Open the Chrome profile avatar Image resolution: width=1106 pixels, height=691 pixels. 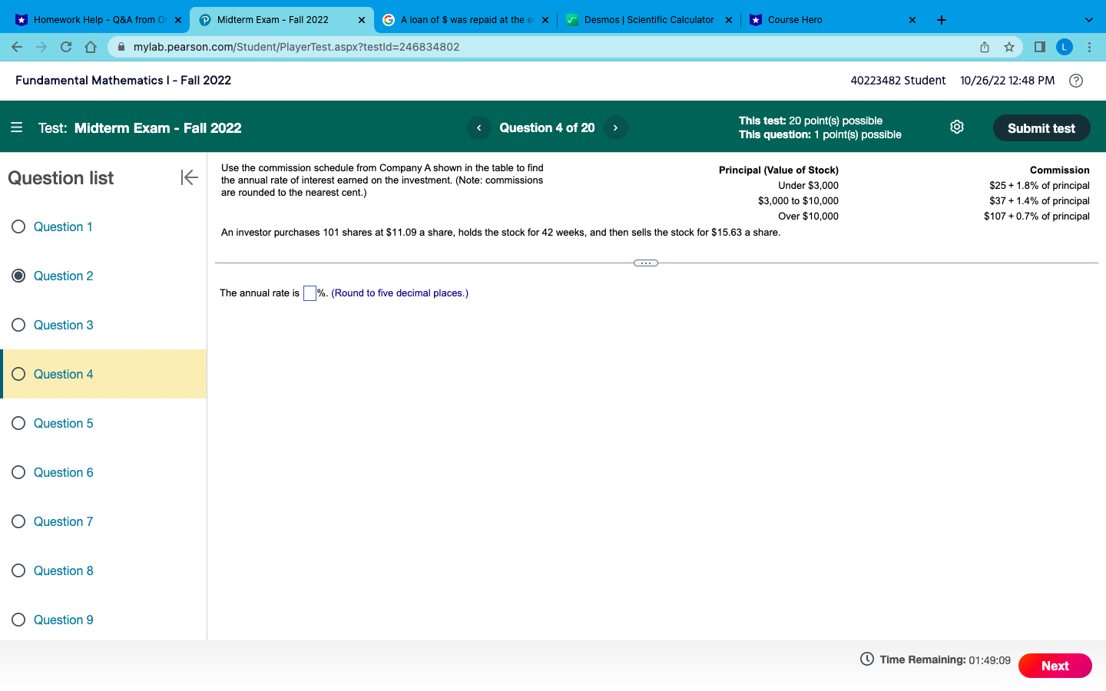(x=1064, y=47)
